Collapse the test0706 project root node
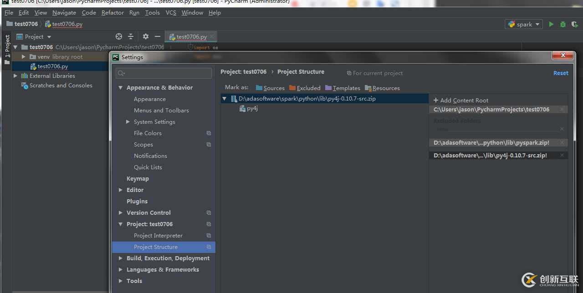The height and width of the screenshot is (293, 583). click(15, 47)
